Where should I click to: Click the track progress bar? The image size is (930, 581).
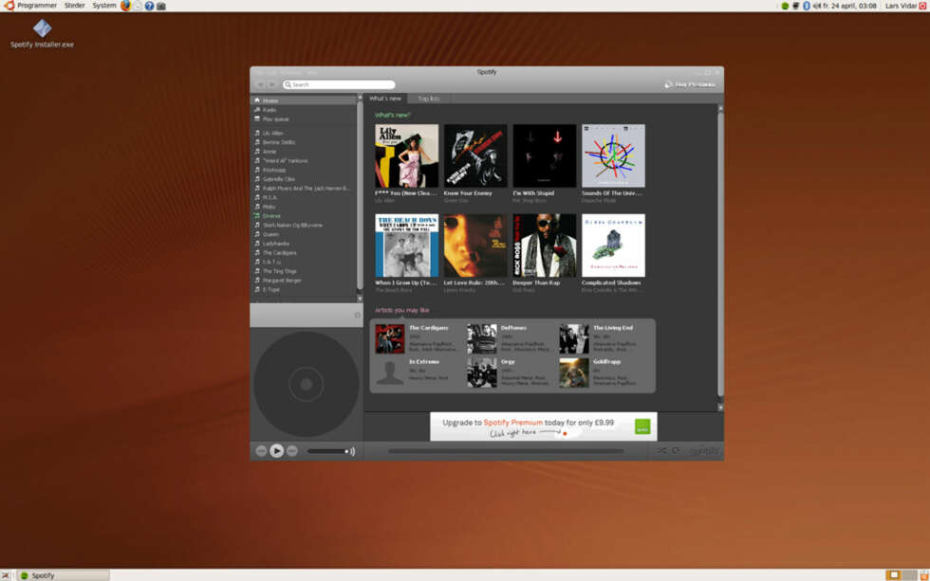click(x=506, y=451)
